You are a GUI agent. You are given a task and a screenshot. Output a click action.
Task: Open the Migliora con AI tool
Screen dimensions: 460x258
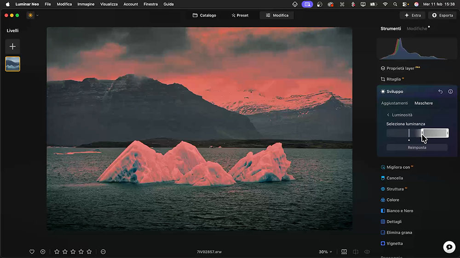(x=397, y=167)
